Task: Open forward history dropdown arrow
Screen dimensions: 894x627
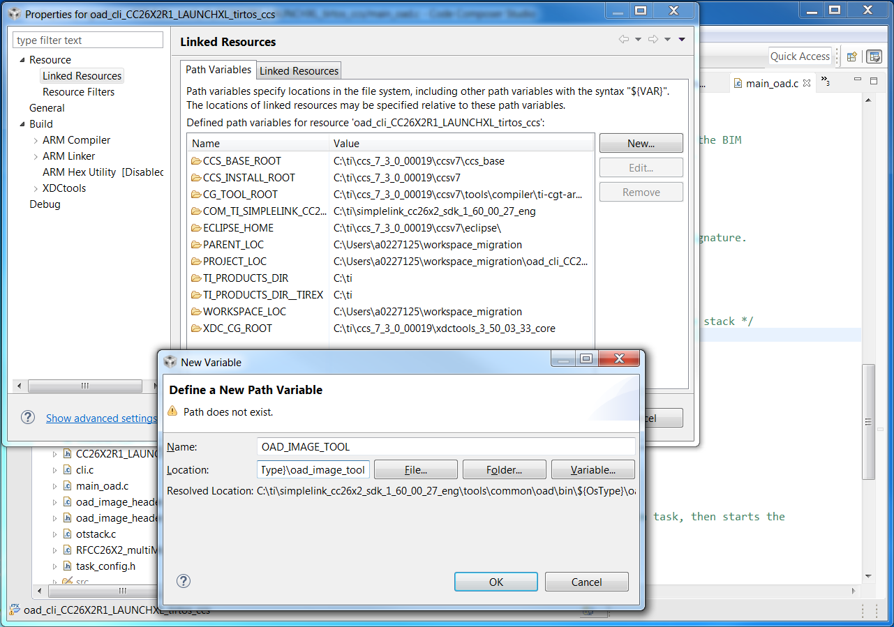Action: coord(667,40)
